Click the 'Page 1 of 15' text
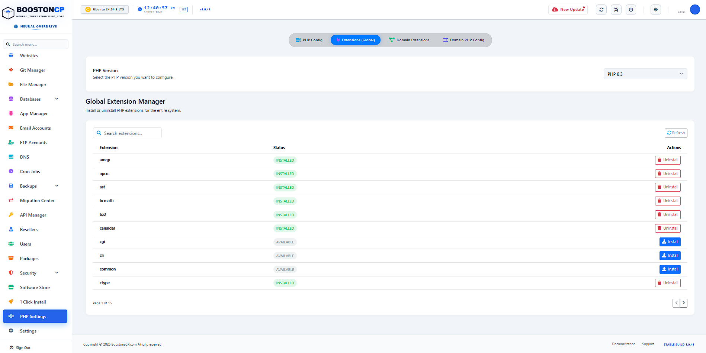 pyautogui.click(x=102, y=303)
